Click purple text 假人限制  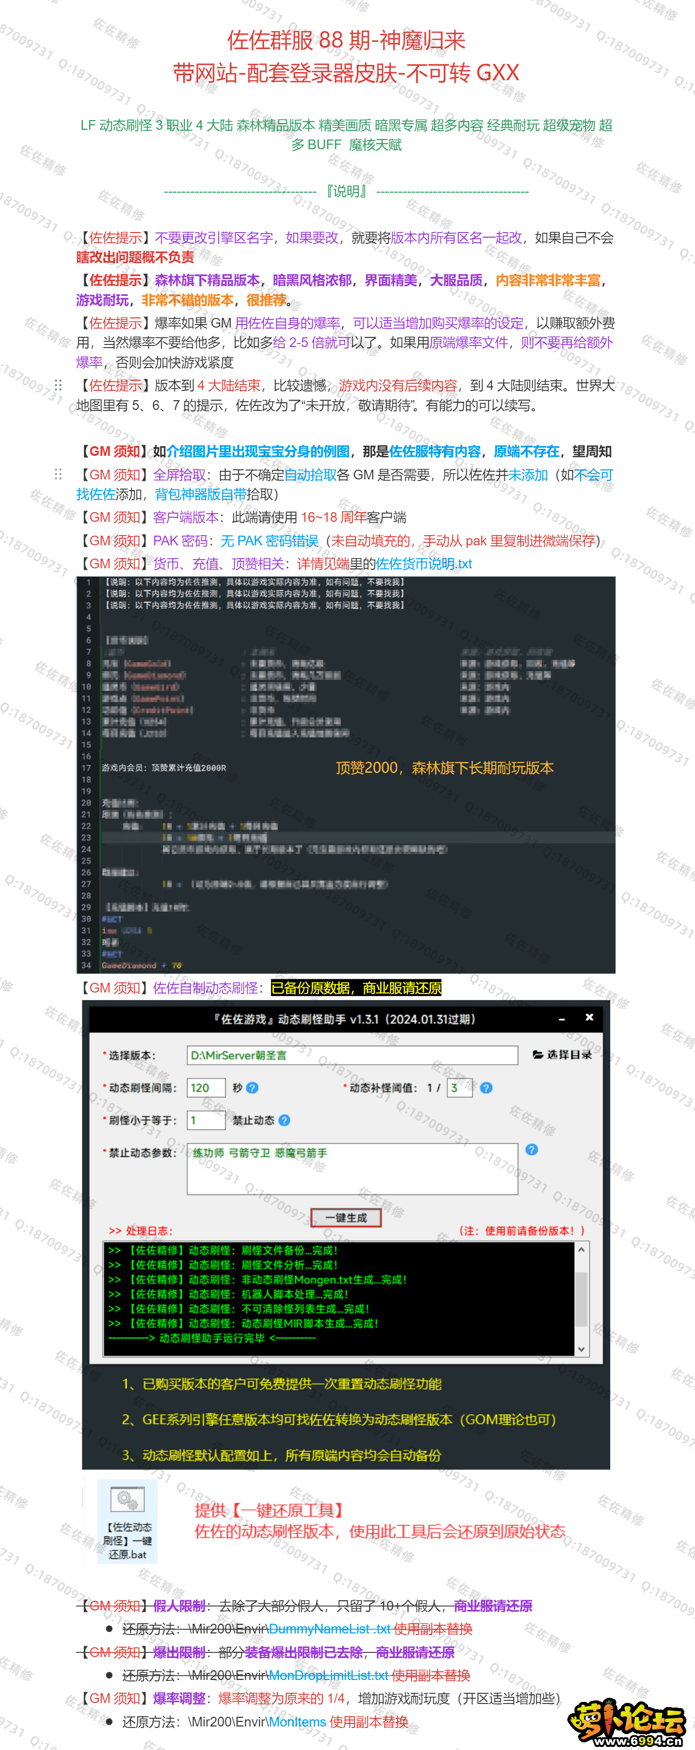pyautogui.click(x=179, y=1605)
